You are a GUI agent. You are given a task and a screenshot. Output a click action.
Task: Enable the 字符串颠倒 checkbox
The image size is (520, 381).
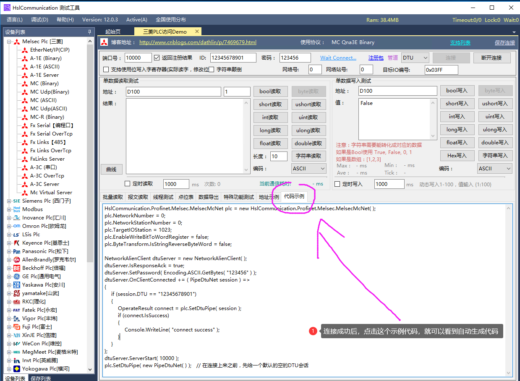[212, 69]
